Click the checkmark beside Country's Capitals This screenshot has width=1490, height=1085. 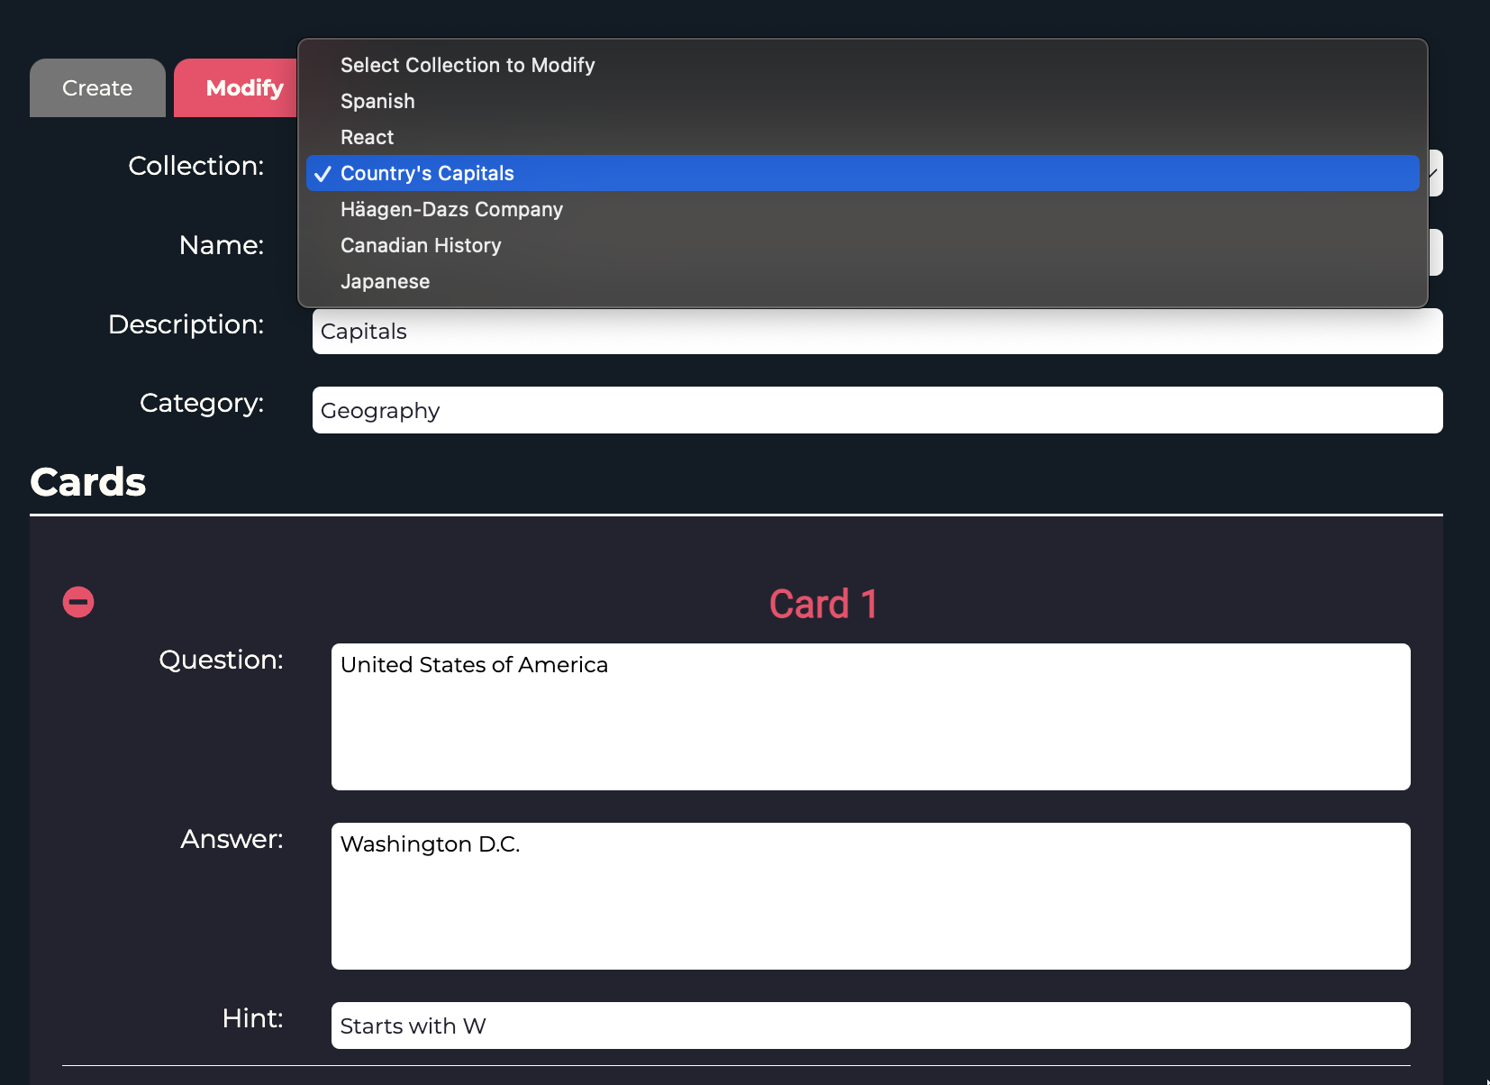point(323,174)
